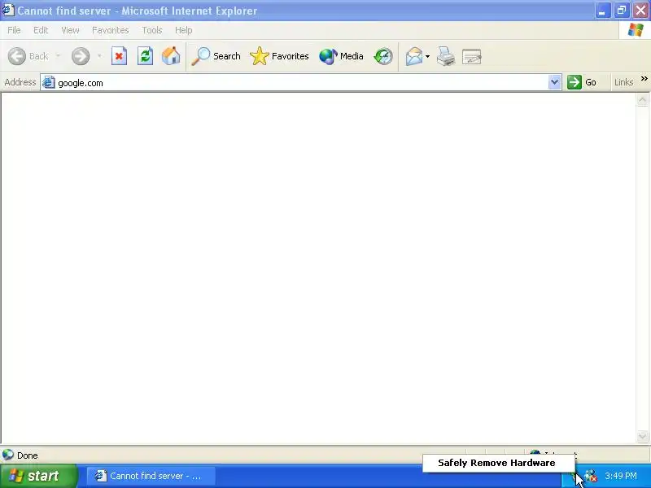
Task: Open the Tools menu
Action: coord(152,30)
